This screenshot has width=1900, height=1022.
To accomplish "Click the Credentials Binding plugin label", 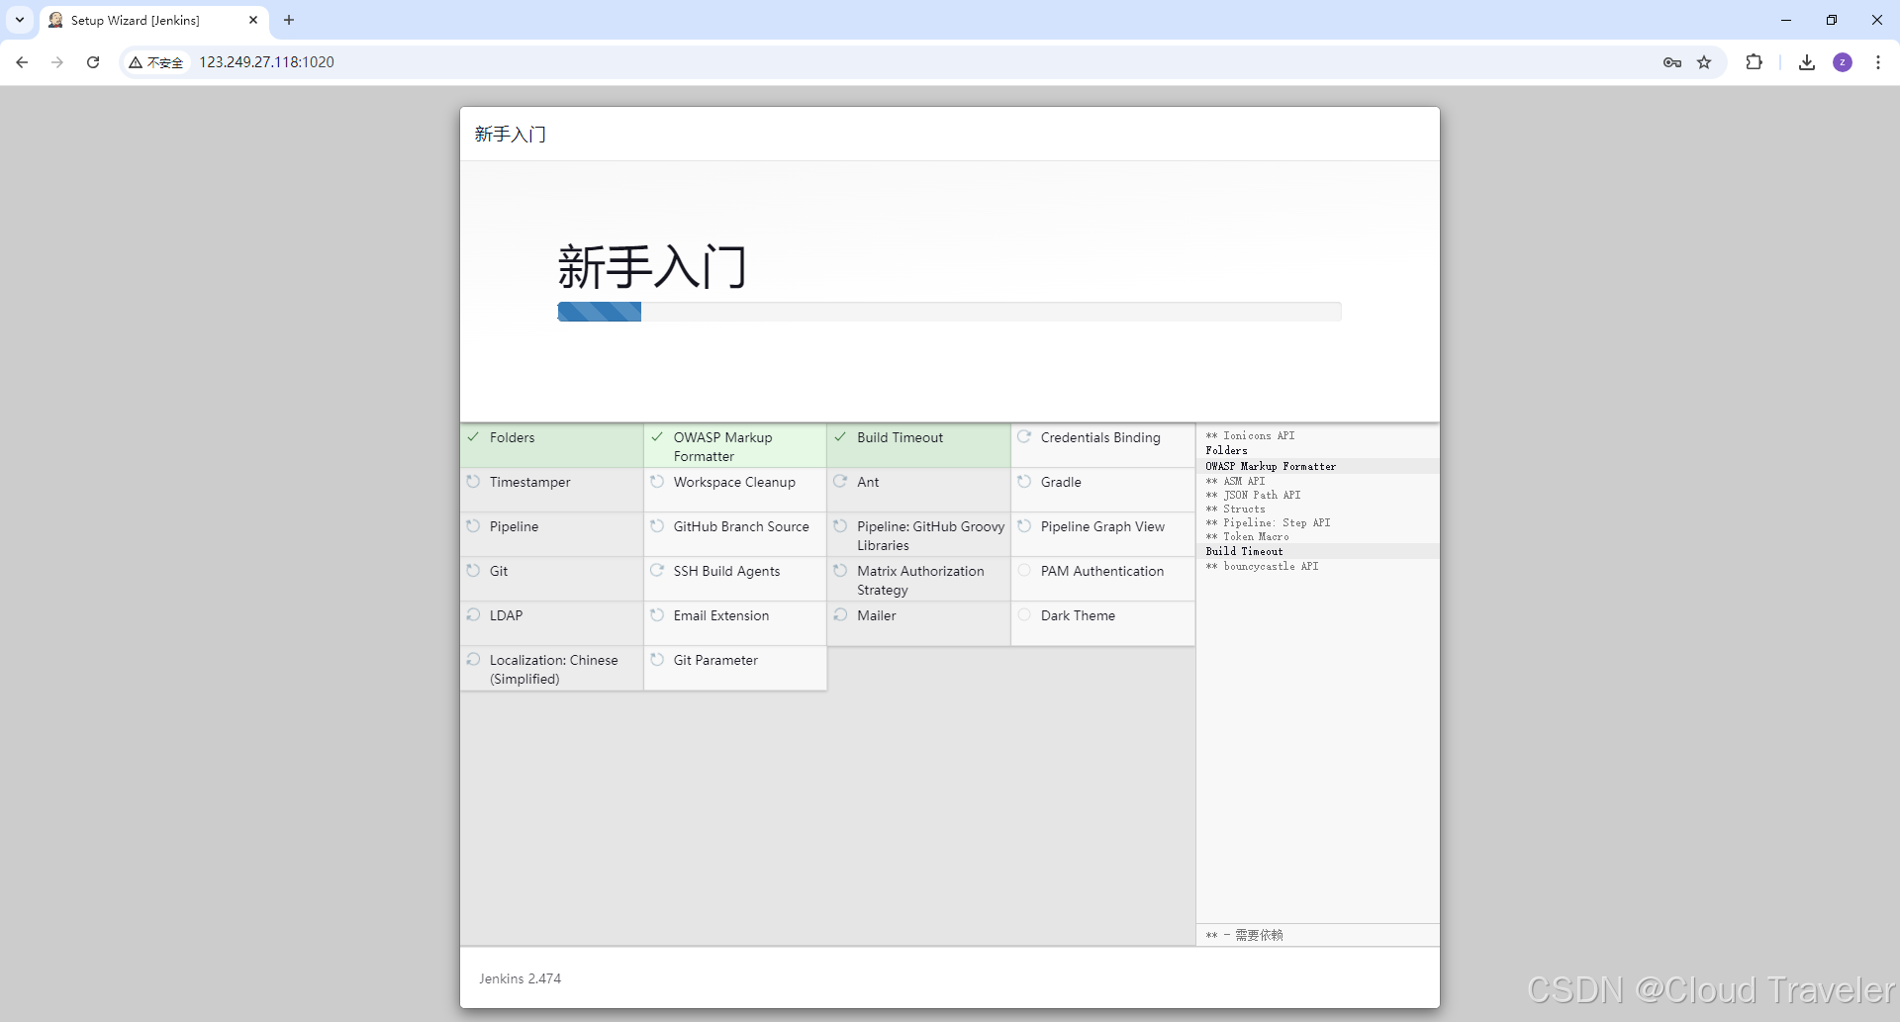I will pyautogui.click(x=1100, y=437).
